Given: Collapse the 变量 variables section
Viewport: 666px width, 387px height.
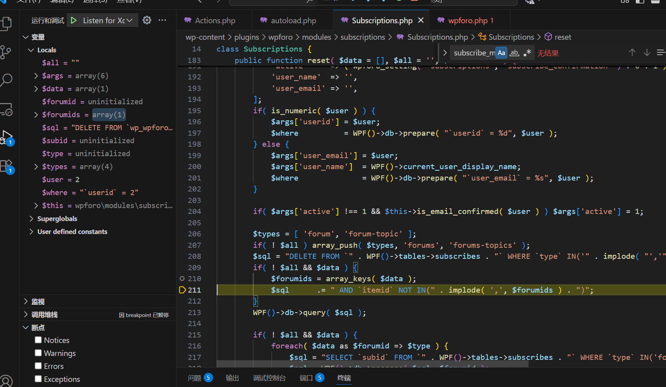Looking at the screenshot, I should click(26, 37).
